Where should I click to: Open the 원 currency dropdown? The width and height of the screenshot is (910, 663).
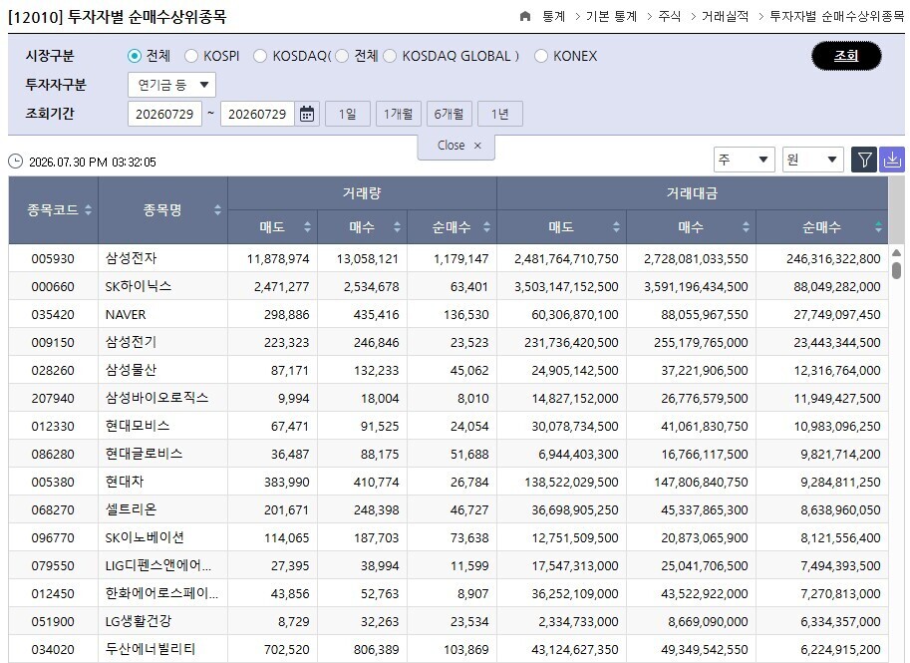point(813,160)
